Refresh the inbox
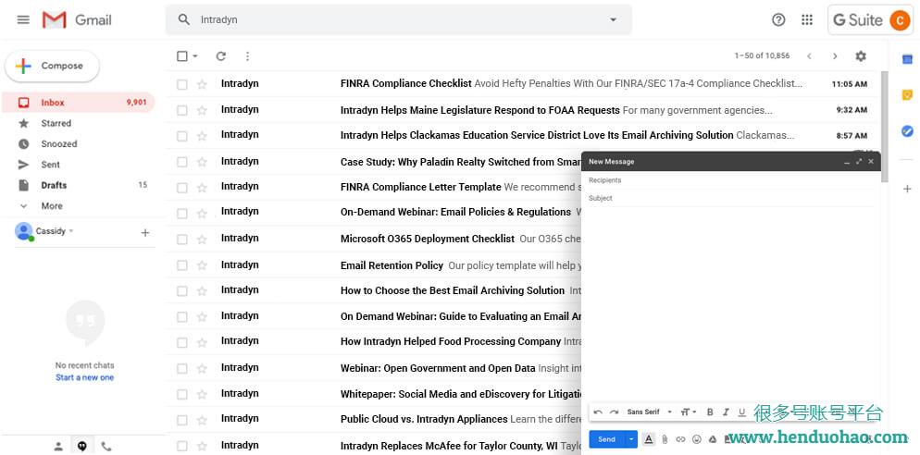The image size is (920, 455). [x=220, y=56]
